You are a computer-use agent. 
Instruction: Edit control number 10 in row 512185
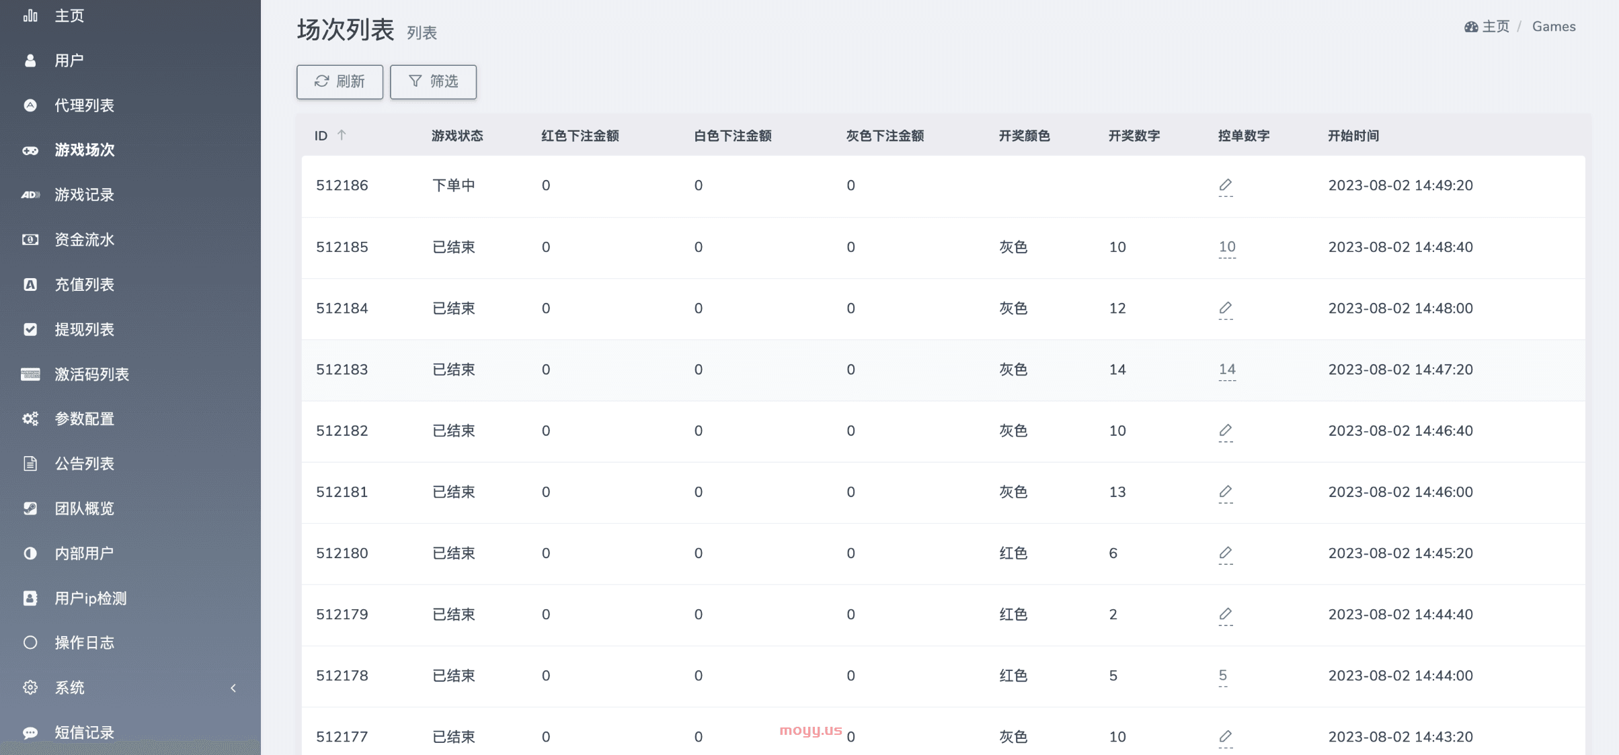pos(1227,247)
